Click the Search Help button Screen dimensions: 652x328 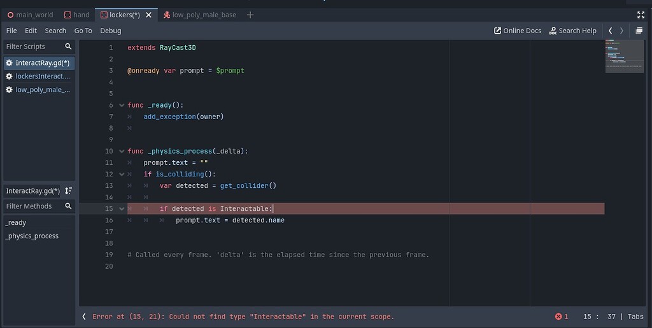[572, 31]
